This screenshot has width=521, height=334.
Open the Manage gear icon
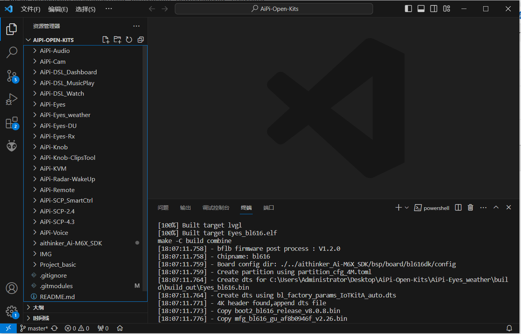point(12,311)
